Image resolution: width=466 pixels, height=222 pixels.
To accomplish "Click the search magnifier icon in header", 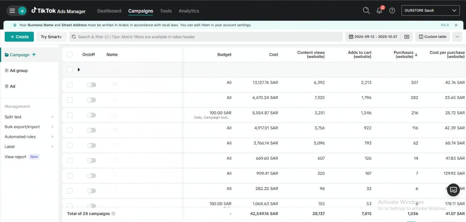I will (x=366, y=11).
